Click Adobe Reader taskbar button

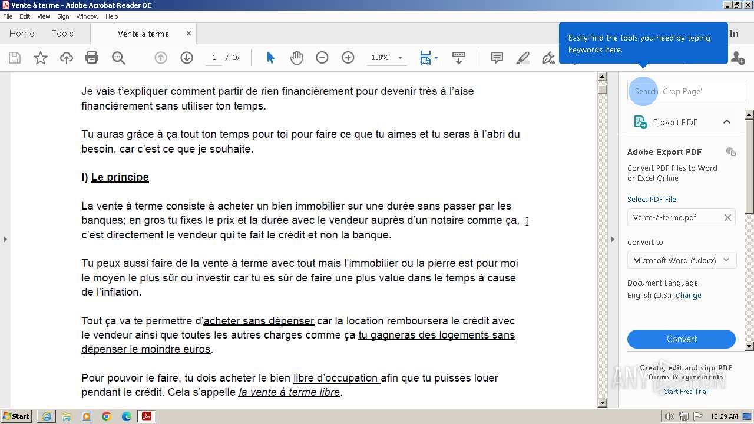point(147,416)
